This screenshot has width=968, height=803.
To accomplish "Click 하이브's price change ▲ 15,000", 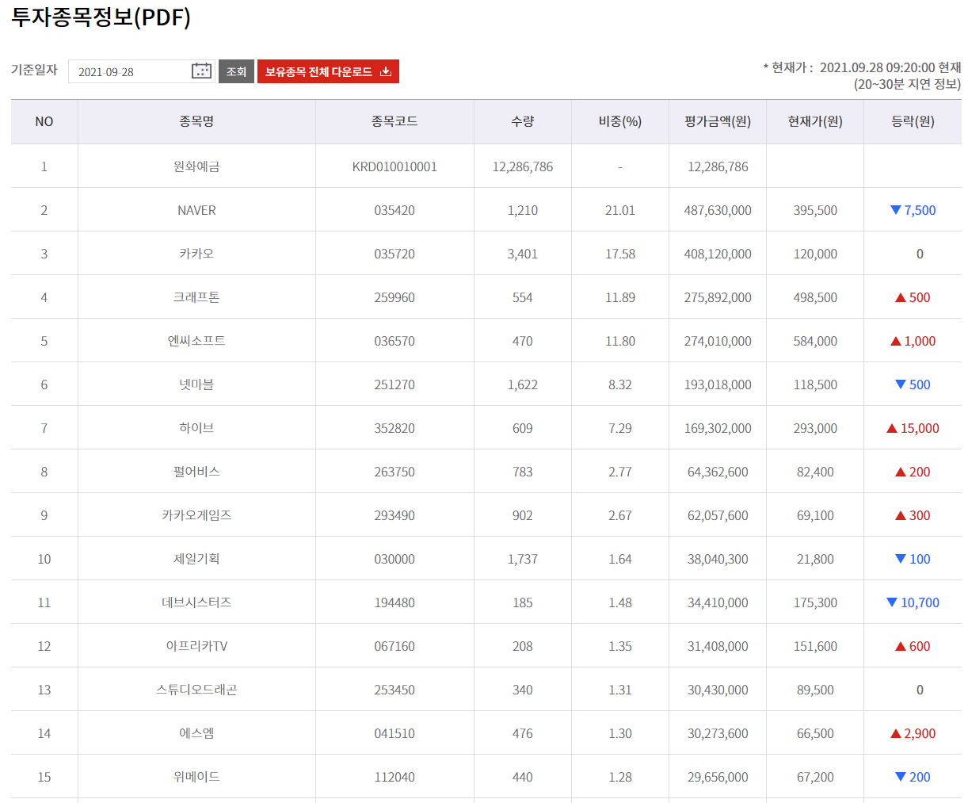I will pyautogui.click(x=913, y=428).
